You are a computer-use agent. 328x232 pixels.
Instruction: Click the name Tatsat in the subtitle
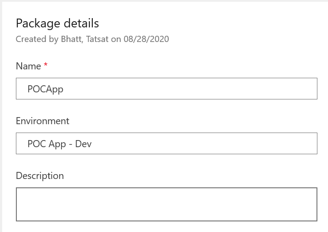click(97, 39)
